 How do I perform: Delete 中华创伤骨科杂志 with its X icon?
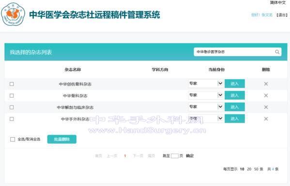tap(266, 84)
